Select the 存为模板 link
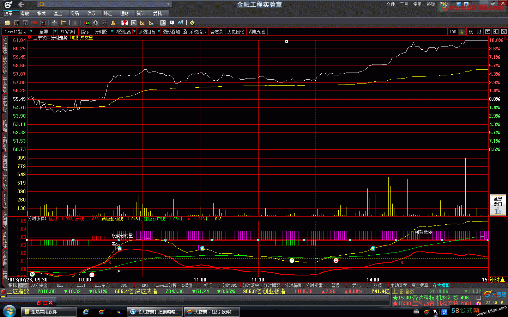This screenshot has width=508, height=317. coord(441,286)
